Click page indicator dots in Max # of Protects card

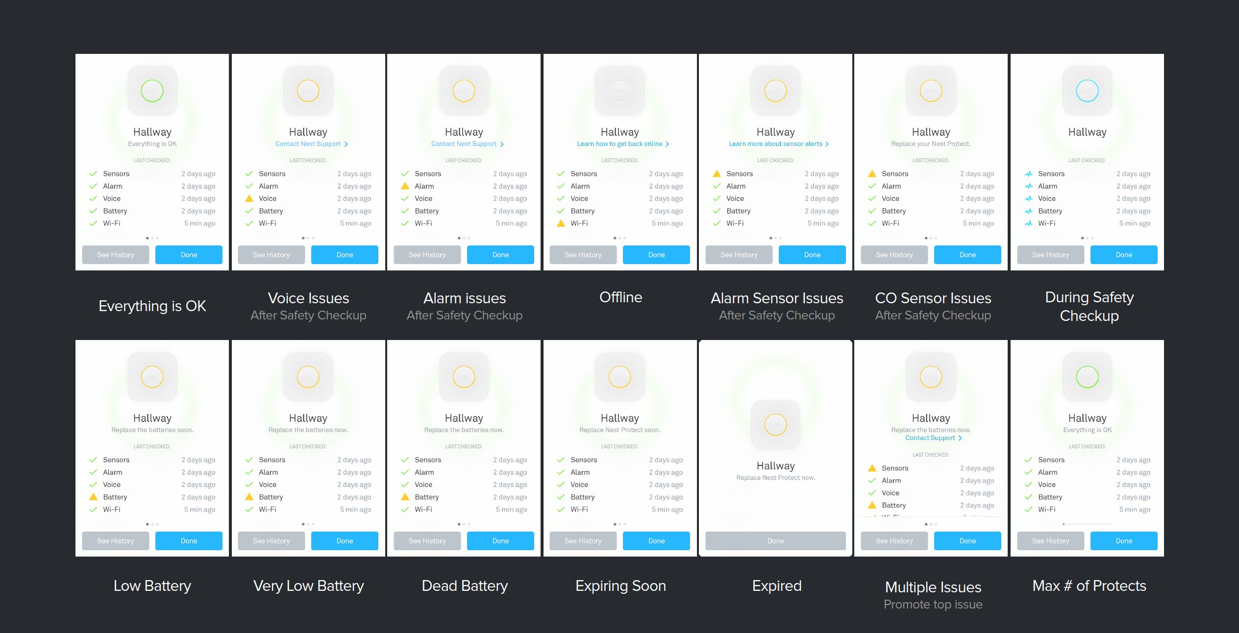click(x=1087, y=524)
